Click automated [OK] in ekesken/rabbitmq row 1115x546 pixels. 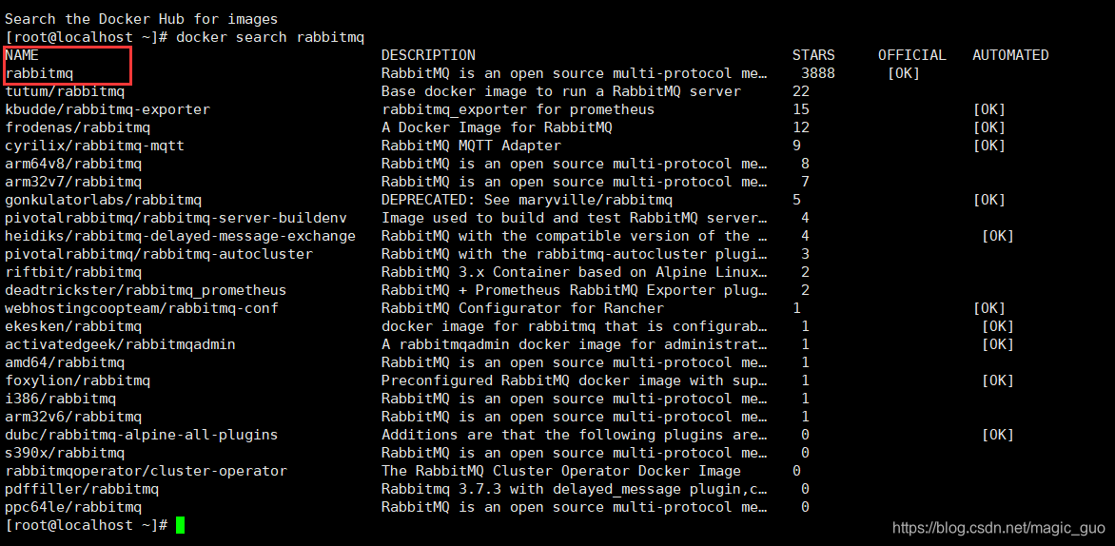[x=997, y=326]
